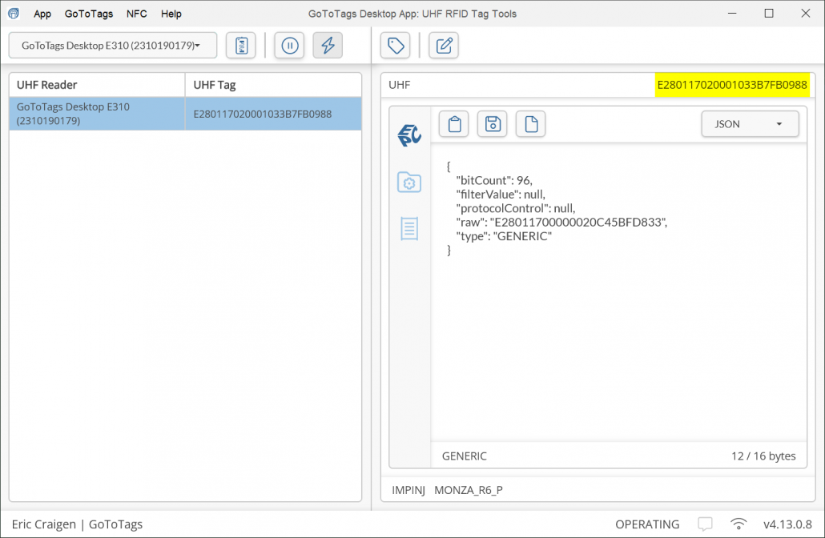Click the highlighted EPC value E280117020001033B7FB0988
Viewport: 825px width, 538px height.
[732, 85]
